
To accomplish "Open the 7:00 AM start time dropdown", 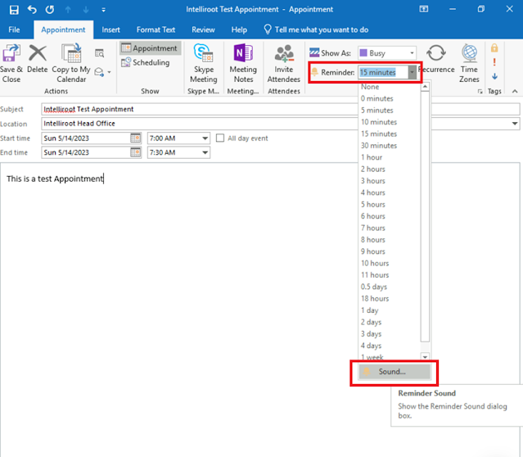I will (205, 138).
